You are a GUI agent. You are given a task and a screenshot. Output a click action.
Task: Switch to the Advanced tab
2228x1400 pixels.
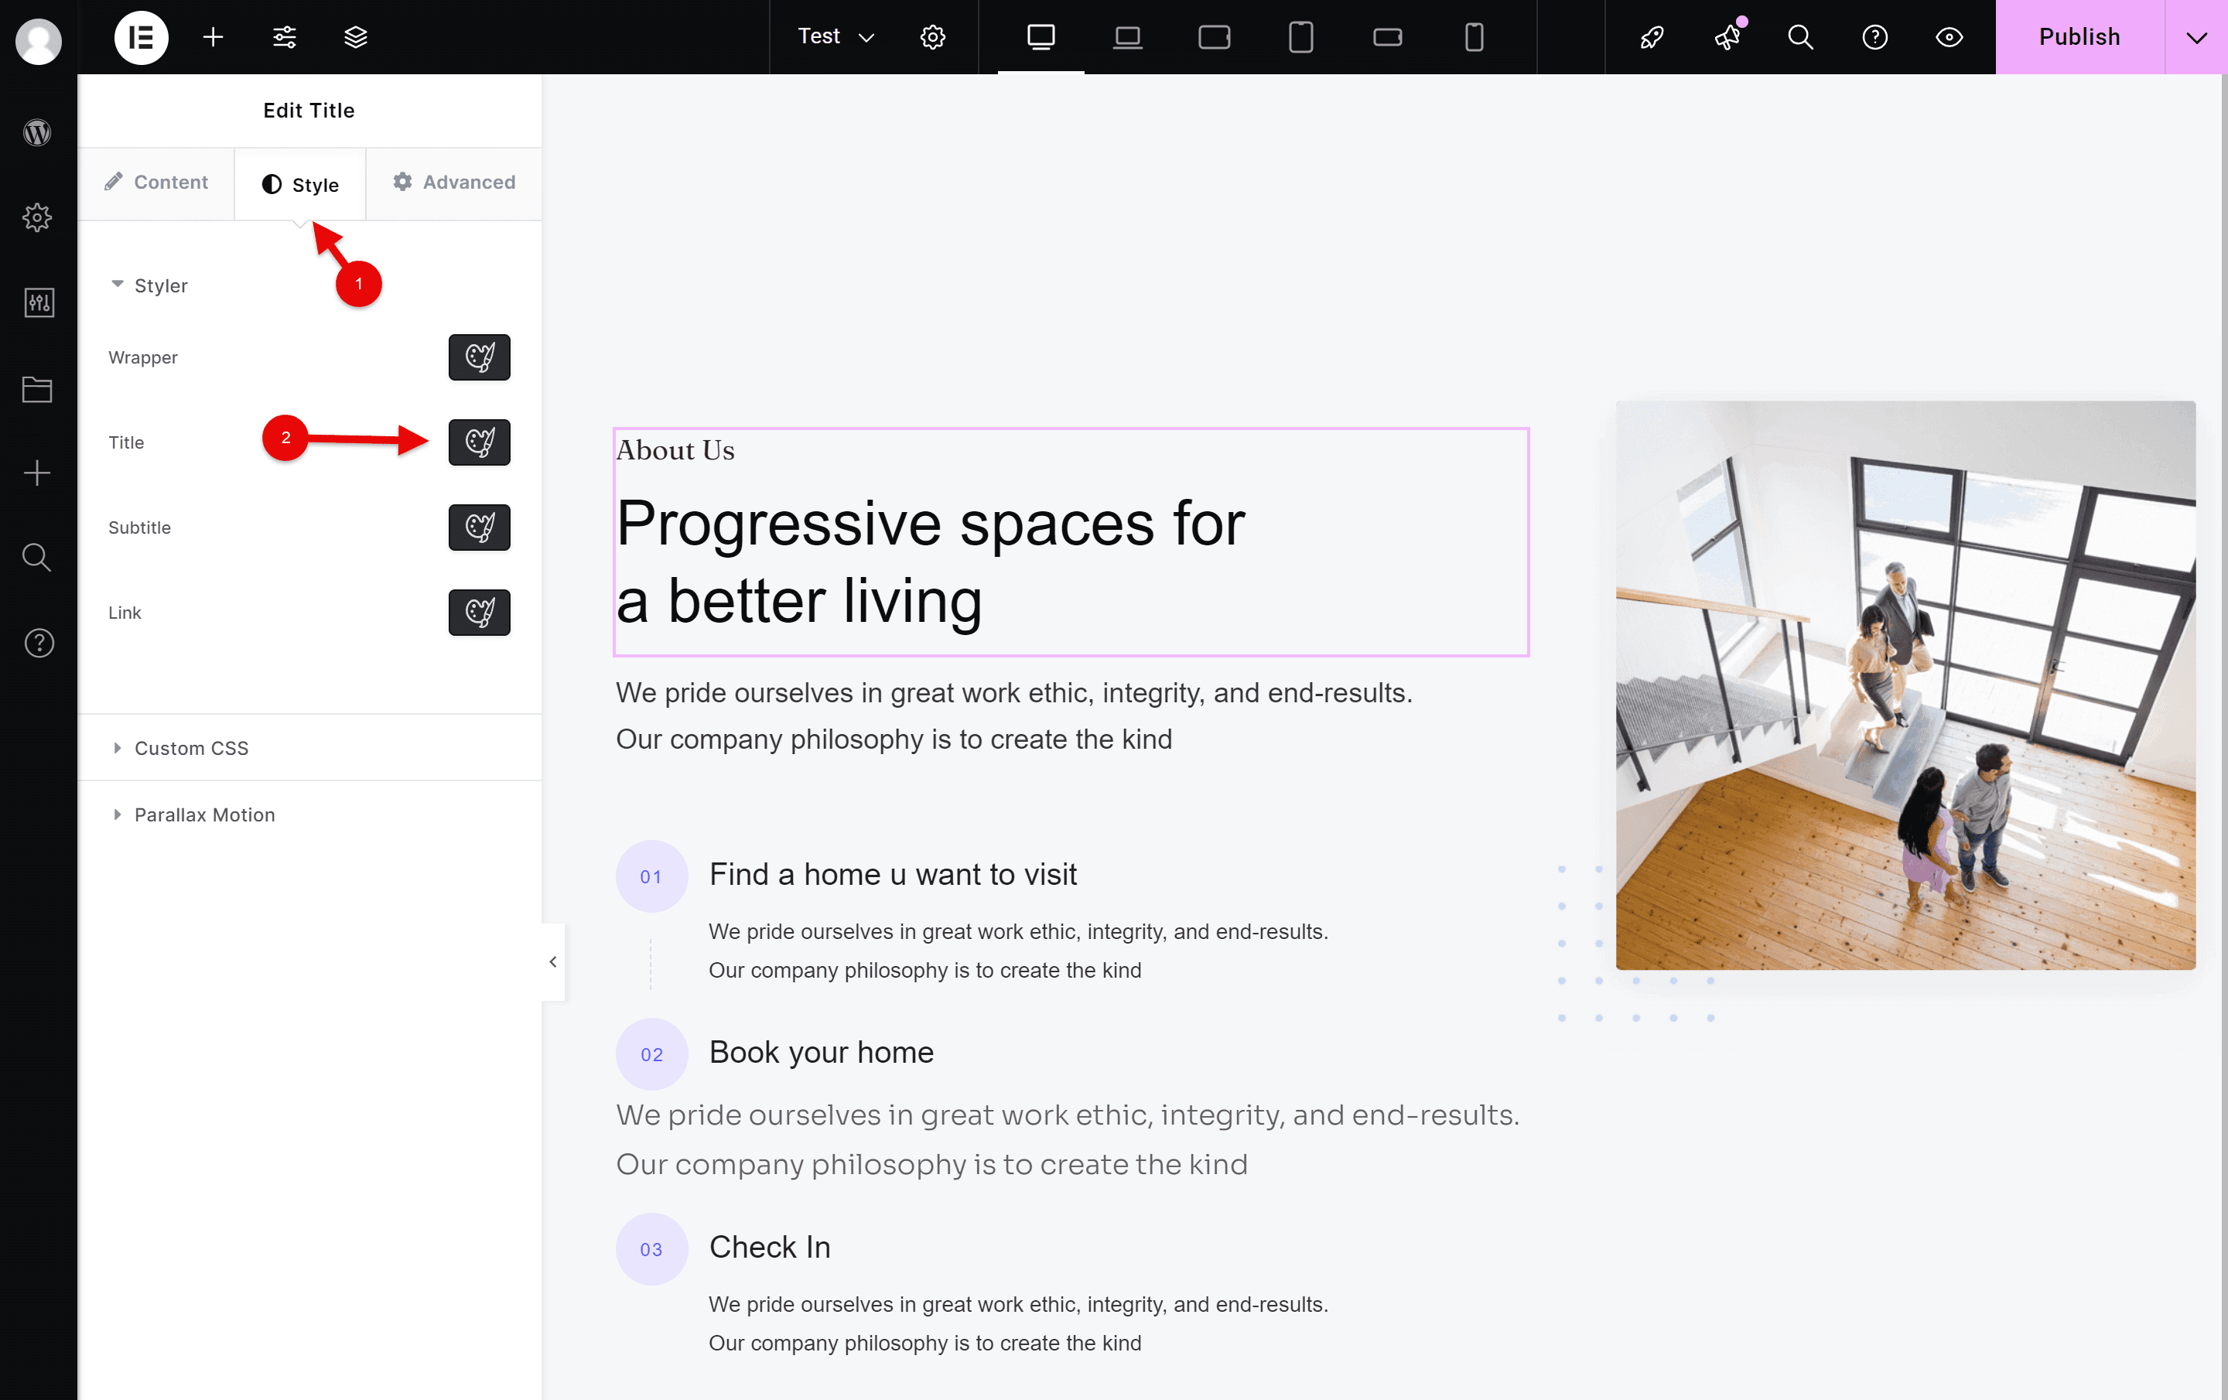coord(453,183)
